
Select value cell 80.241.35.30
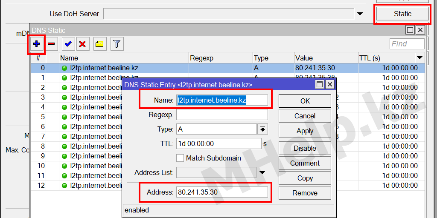pyautogui.click(x=326, y=68)
